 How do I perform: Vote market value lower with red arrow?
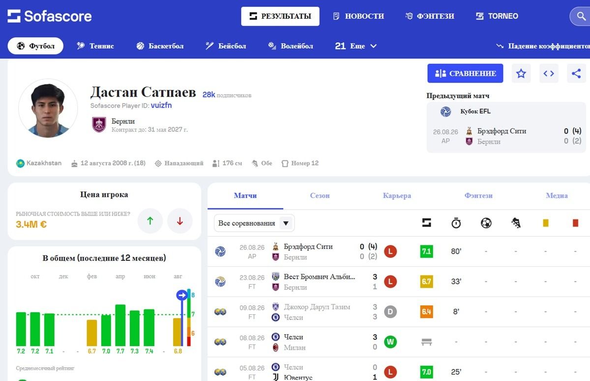(x=179, y=221)
